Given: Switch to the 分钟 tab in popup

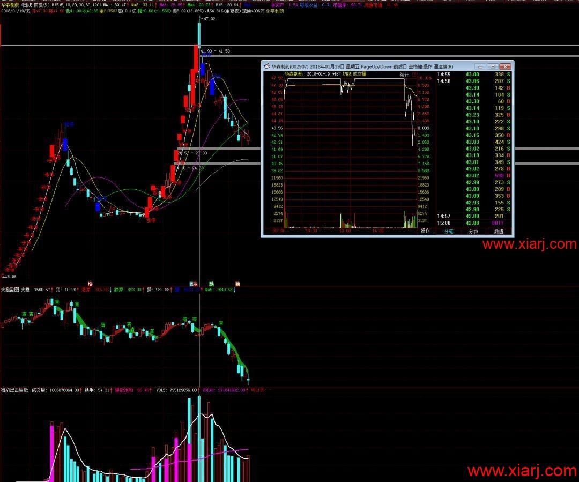Looking at the screenshot, I should (473, 231).
